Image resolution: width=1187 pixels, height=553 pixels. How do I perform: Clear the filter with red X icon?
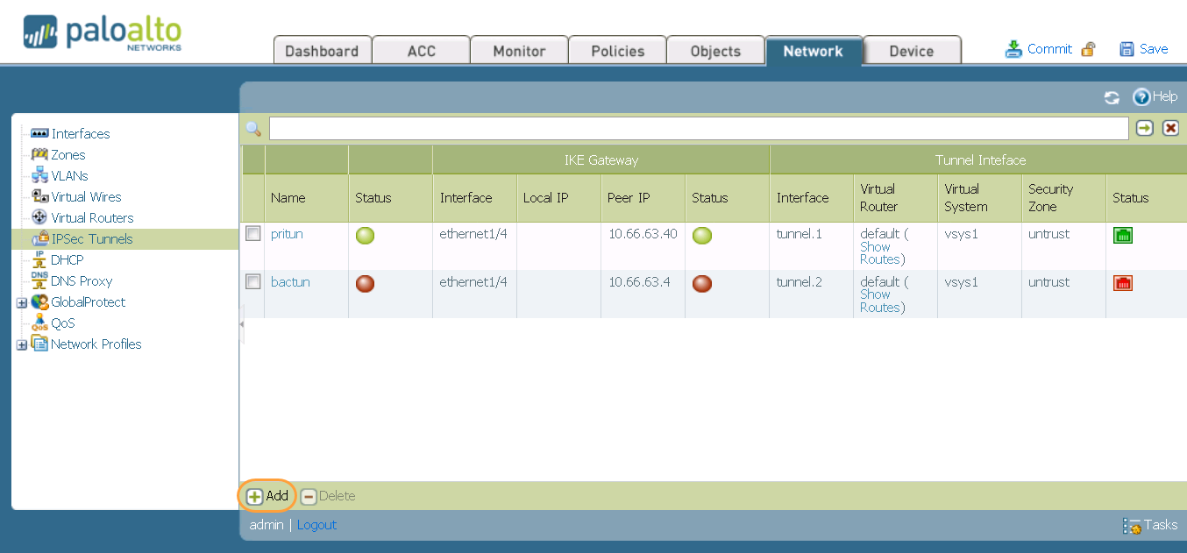(1170, 129)
